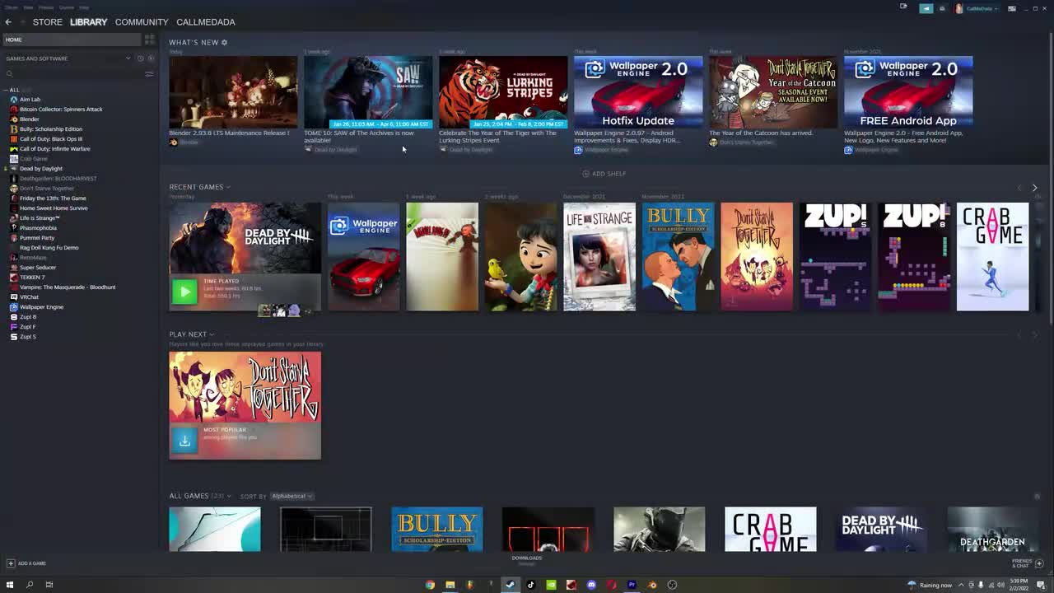Click the search magnifier in the library sidebar
This screenshot has width=1054, height=593.
point(8,74)
